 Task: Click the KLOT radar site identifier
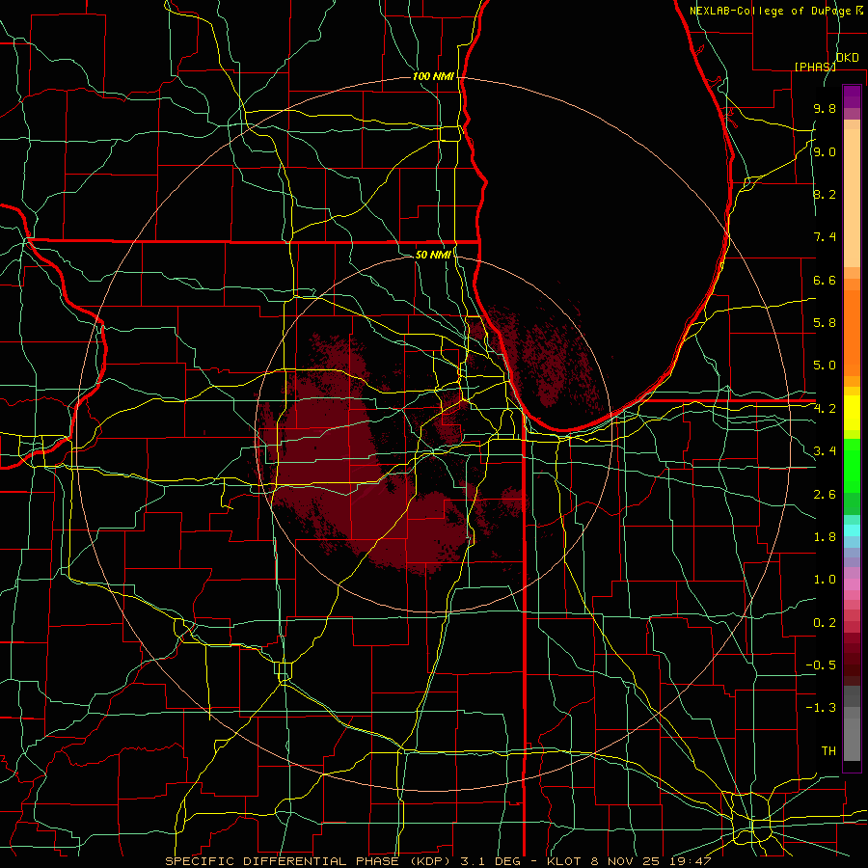(x=564, y=861)
